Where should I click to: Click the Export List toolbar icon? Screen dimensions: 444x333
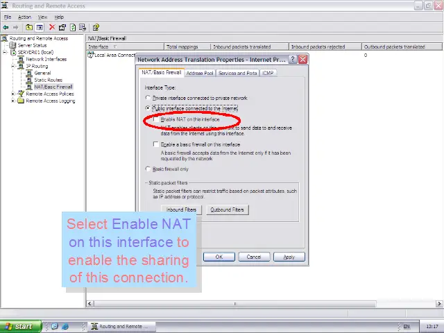coord(83,28)
